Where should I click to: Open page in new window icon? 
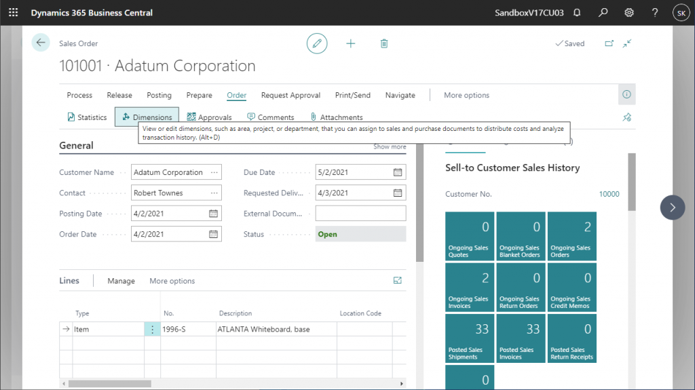click(x=609, y=43)
